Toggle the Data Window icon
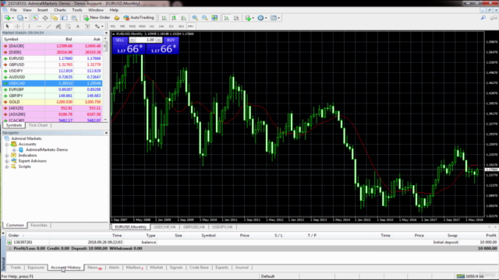 click(45, 18)
